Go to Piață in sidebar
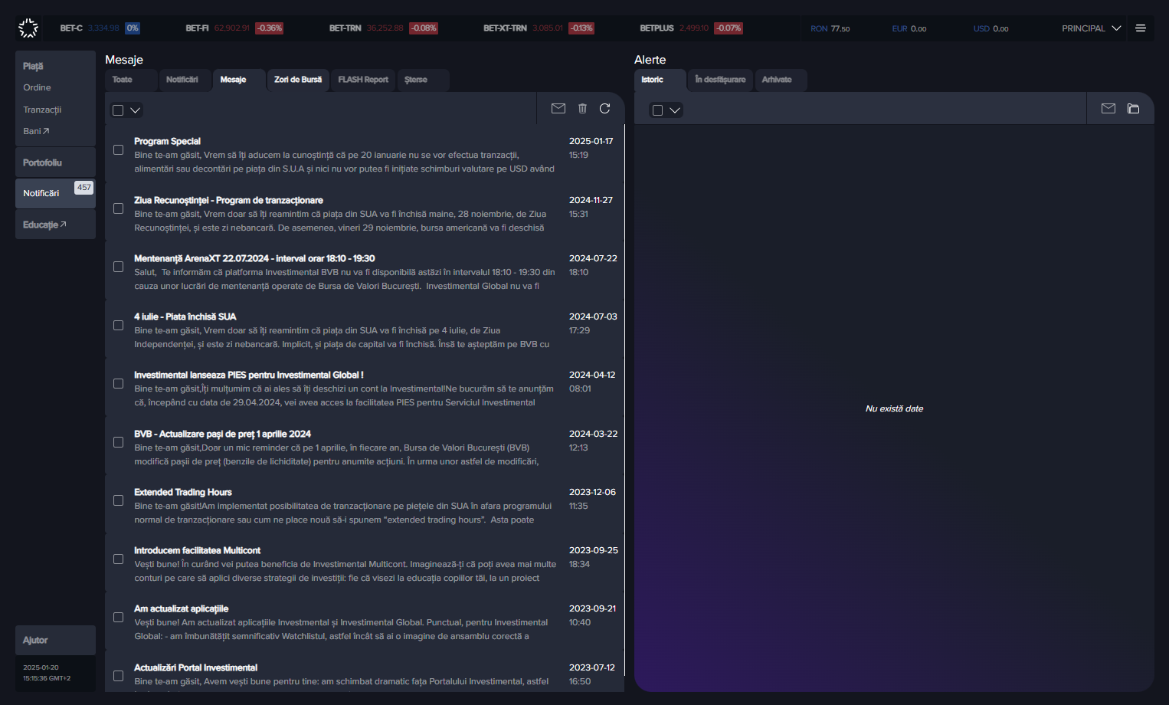1169x705 pixels. point(33,67)
